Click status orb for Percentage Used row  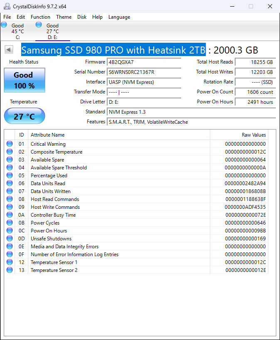pos(10,175)
